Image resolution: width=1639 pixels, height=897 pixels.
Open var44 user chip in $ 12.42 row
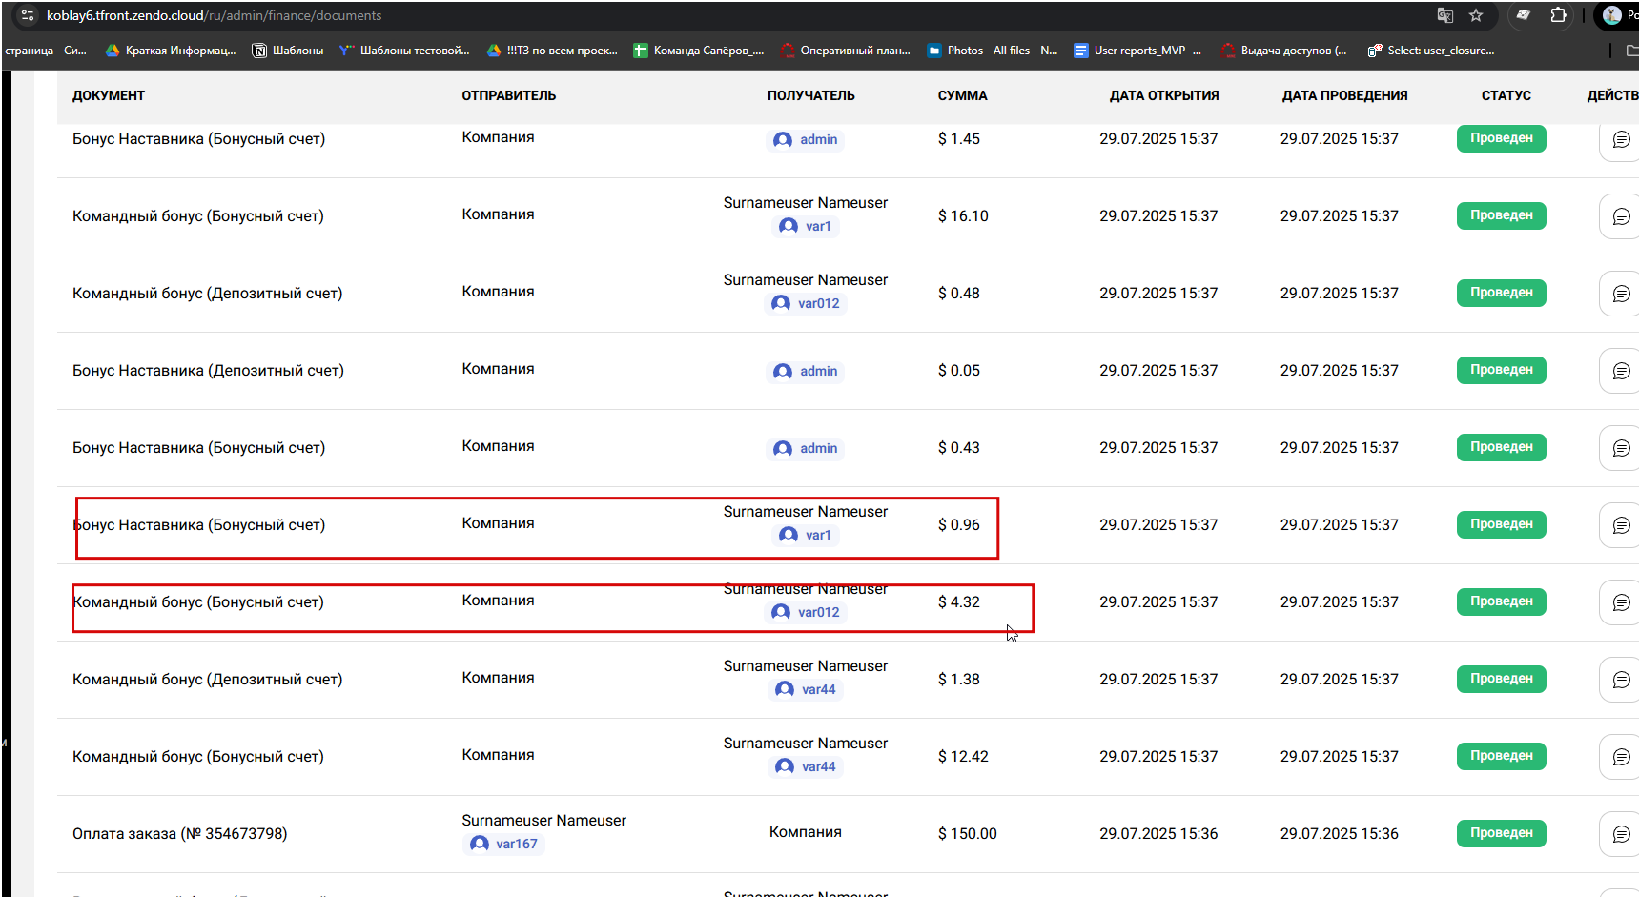pos(806,766)
